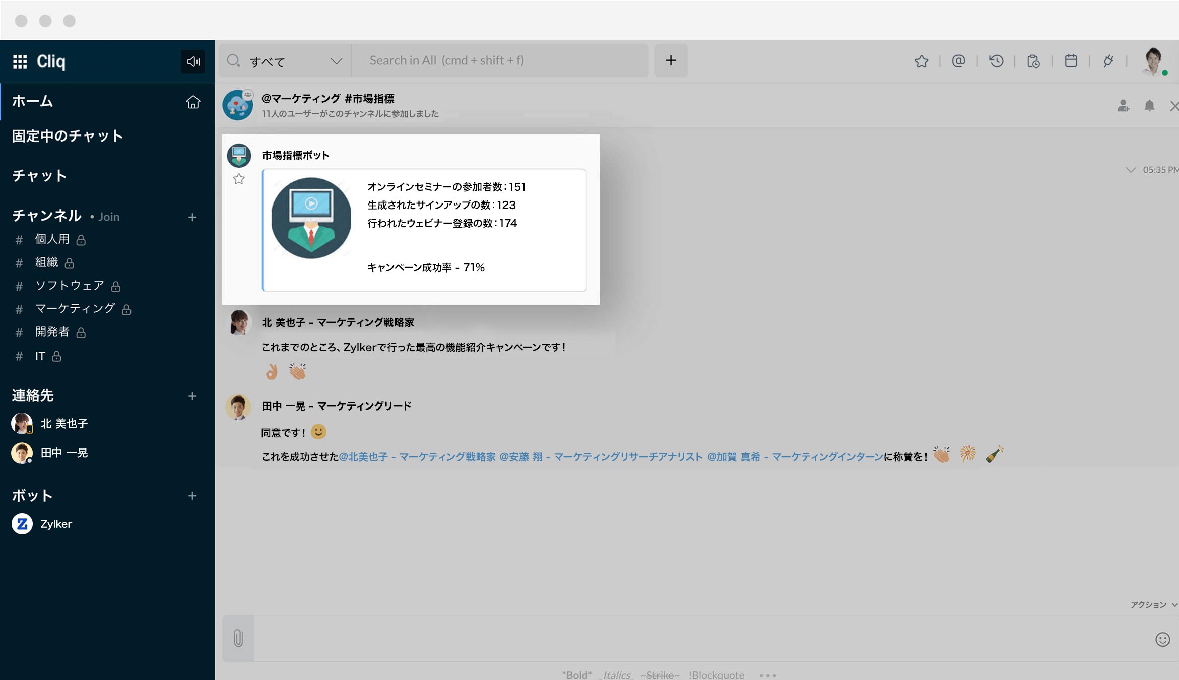Viewport: 1179px width, 680px height.
Task: Click the plug integrations icon
Action: pyautogui.click(x=1108, y=61)
